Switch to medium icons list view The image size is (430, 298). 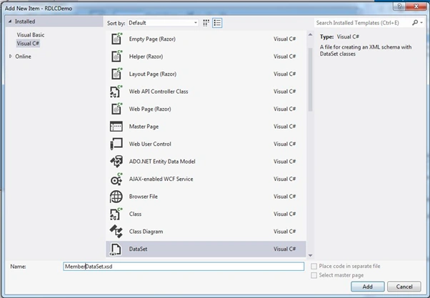point(217,23)
